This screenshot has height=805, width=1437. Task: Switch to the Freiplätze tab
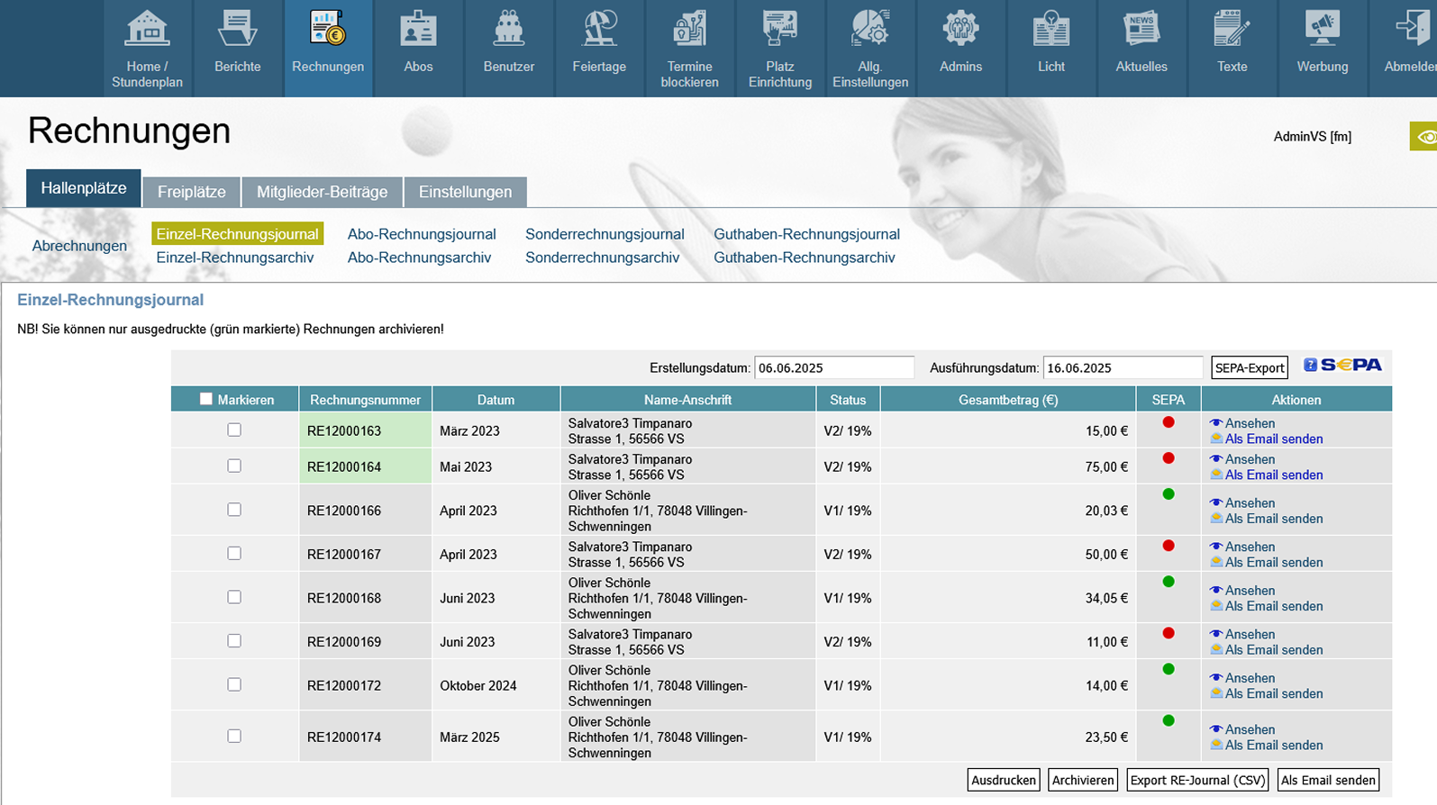(191, 192)
